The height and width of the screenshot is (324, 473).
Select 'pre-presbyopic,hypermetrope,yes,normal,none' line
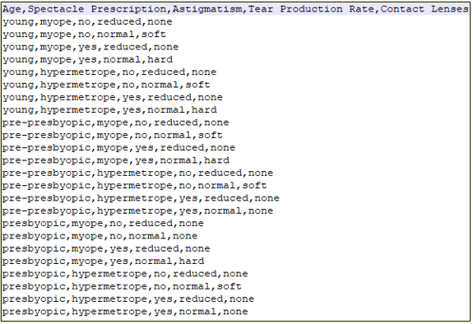pos(138,211)
